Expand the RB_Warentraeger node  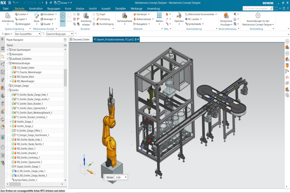[11, 81]
